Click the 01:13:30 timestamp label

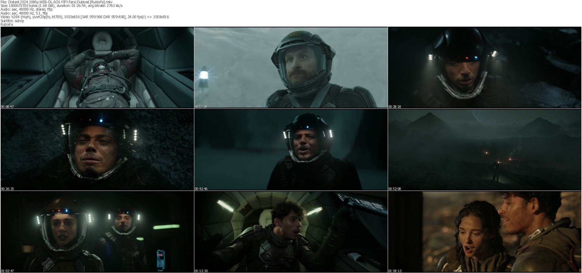pos(201,271)
